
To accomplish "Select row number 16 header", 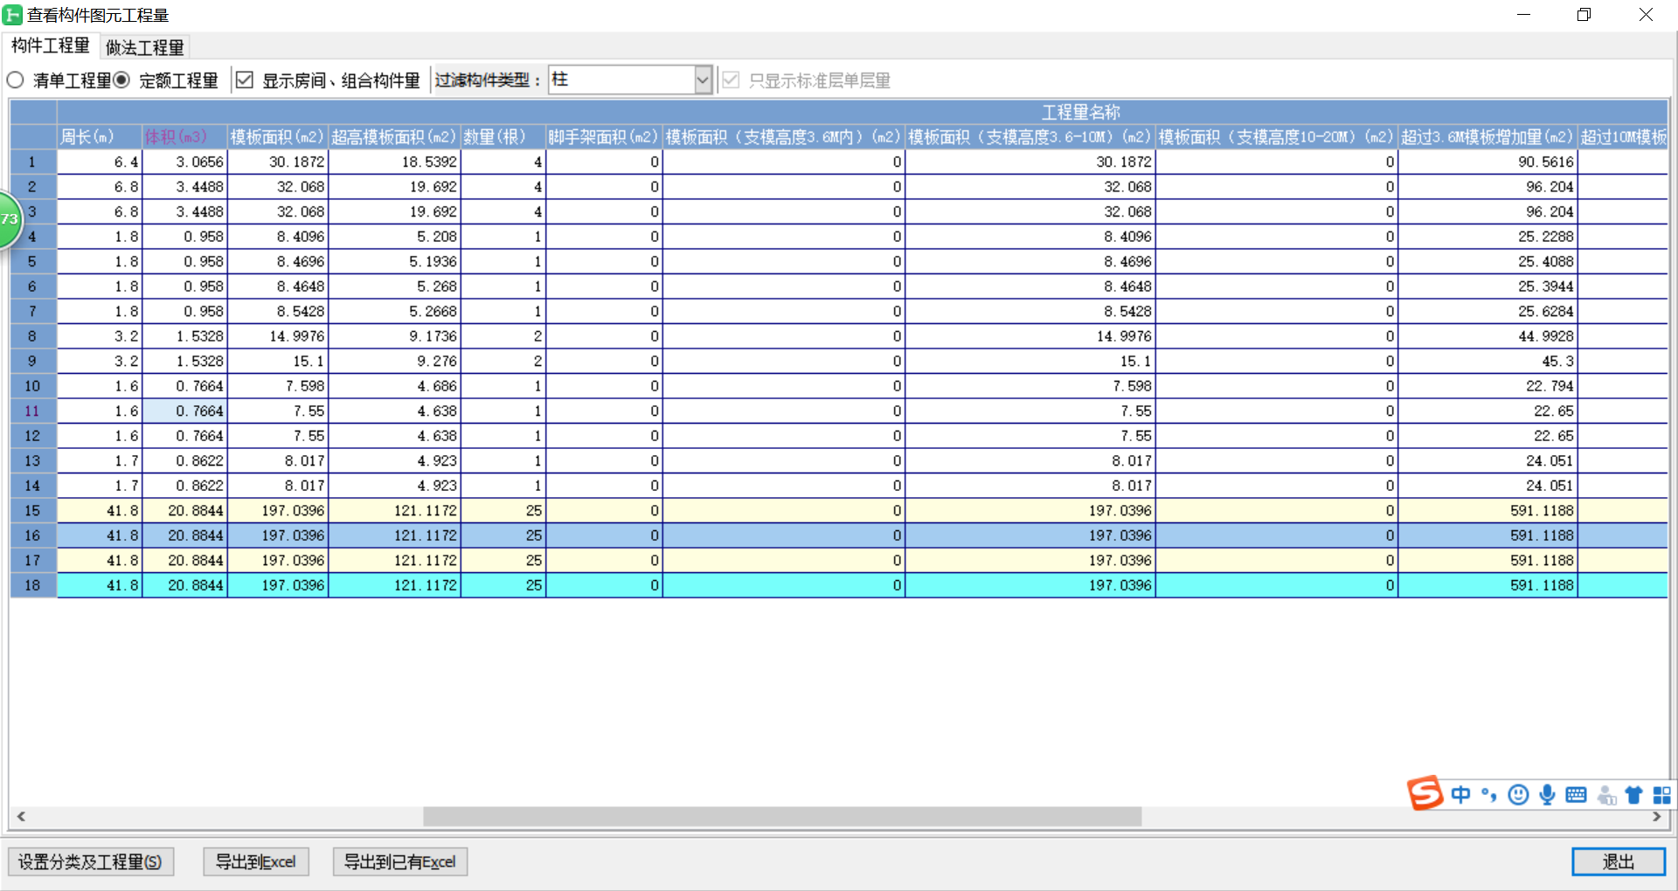I will [x=33, y=535].
